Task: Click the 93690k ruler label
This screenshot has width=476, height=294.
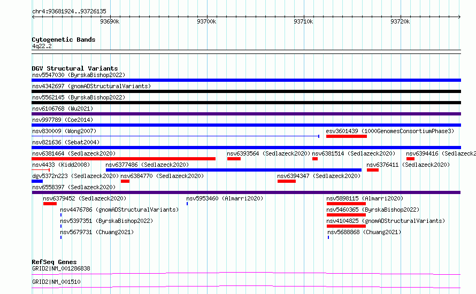Action: (110, 21)
